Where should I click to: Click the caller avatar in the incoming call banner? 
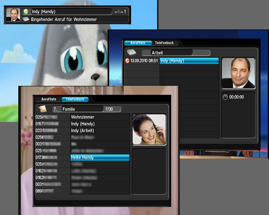tap(13, 15)
